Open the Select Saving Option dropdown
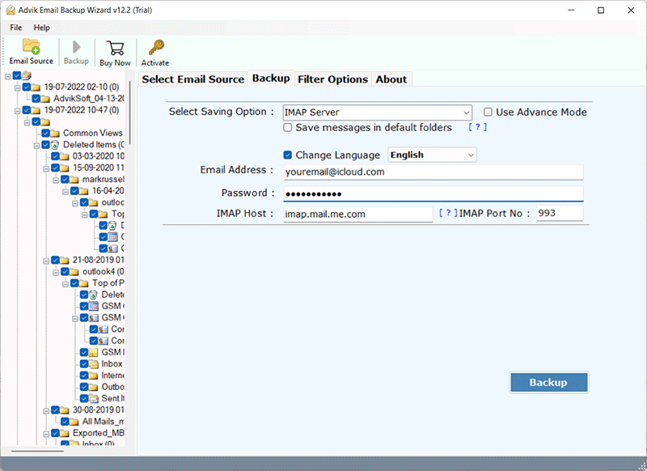The width and height of the screenshot is (647, 471). tap(378, 112)
